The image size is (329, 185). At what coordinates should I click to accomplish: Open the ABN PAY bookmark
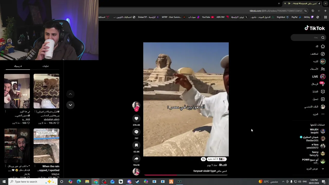pyautogui.click(x=222, y=17)
